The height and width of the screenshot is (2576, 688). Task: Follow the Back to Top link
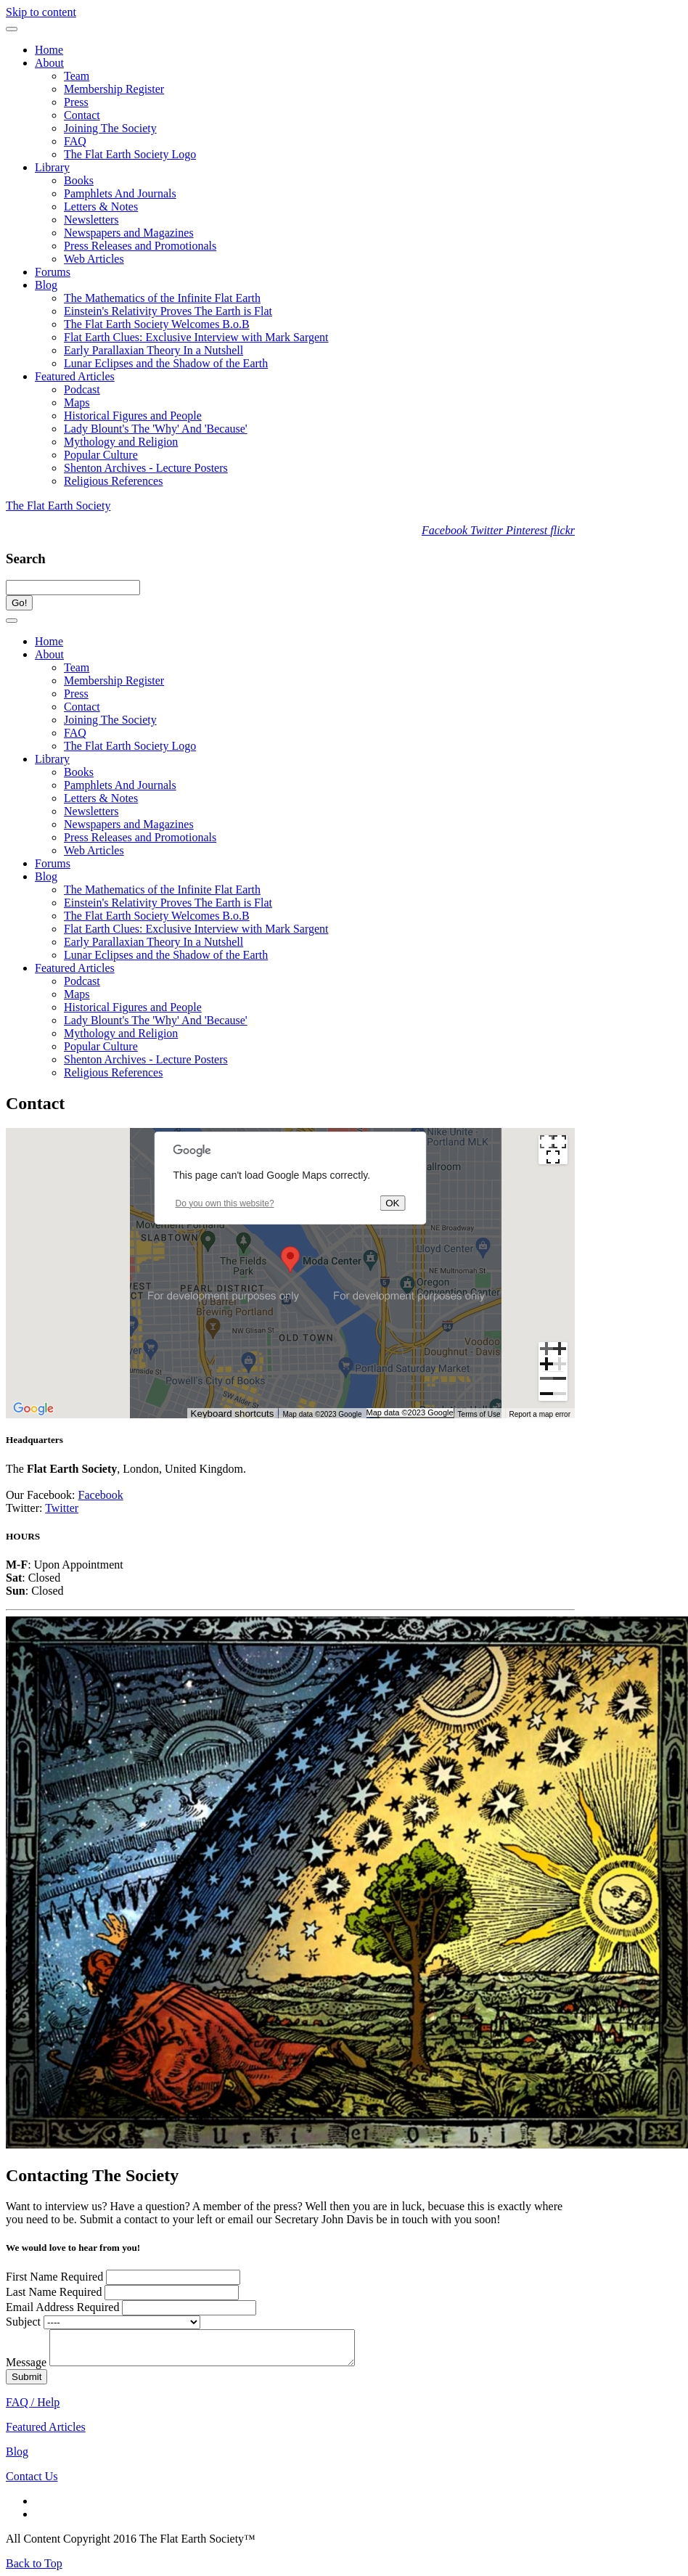[34, 2563]
